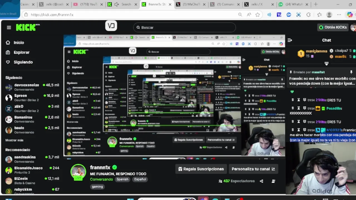
Task: Click top gifter maxigiamma in the leaderboard
Action: pos(313,53)
